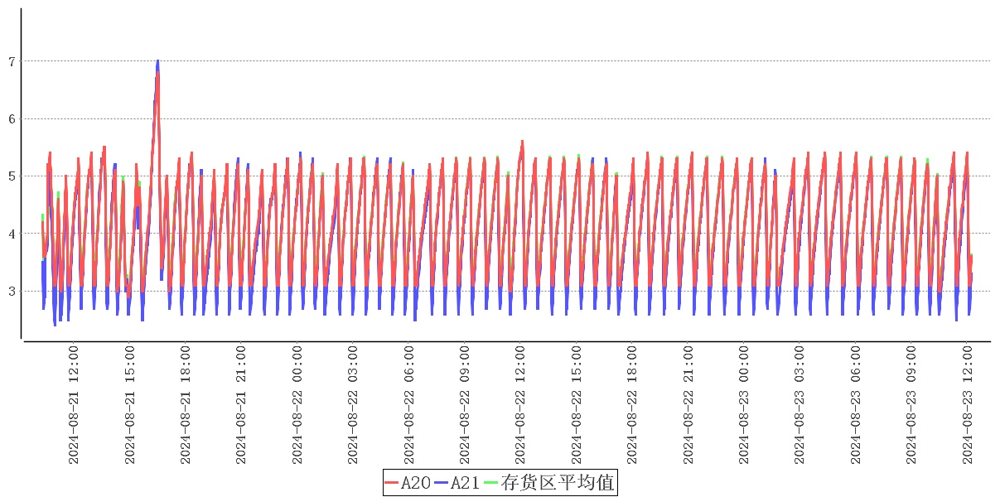Click the red A20 legend color marker
Image resolution: width=1000 pixels, height=497 pixels.
click(x=392, y=483)
